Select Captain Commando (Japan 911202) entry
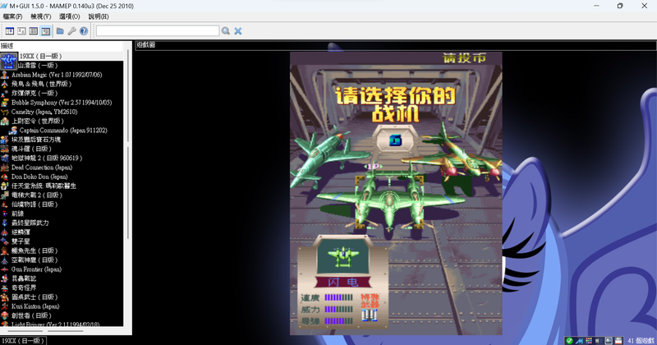The image size is (657, 345). point(63,131)
